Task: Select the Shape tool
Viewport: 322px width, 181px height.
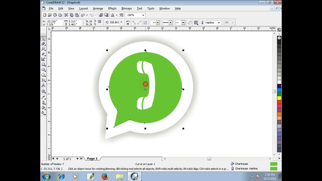Action: click(43, 44)
